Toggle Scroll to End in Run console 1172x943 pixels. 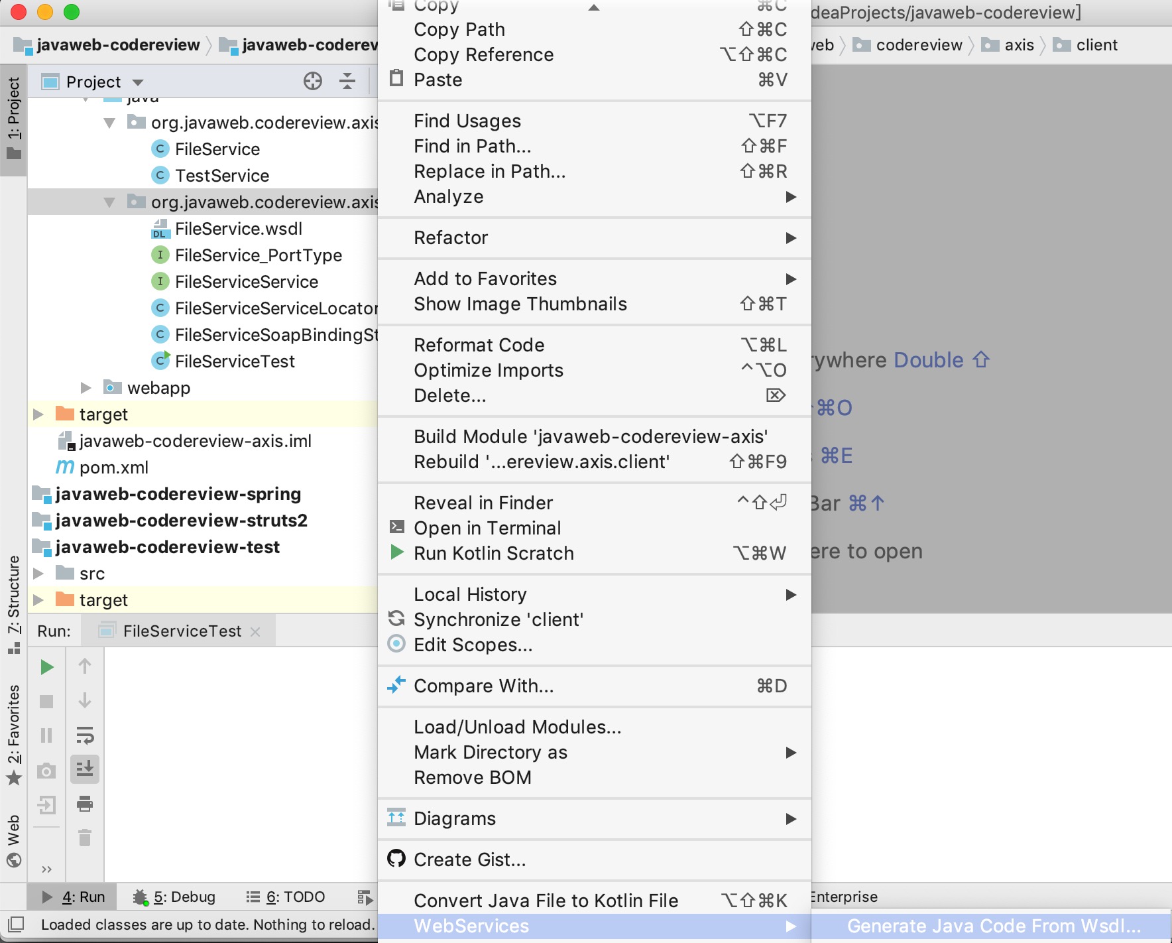(85, 769)
